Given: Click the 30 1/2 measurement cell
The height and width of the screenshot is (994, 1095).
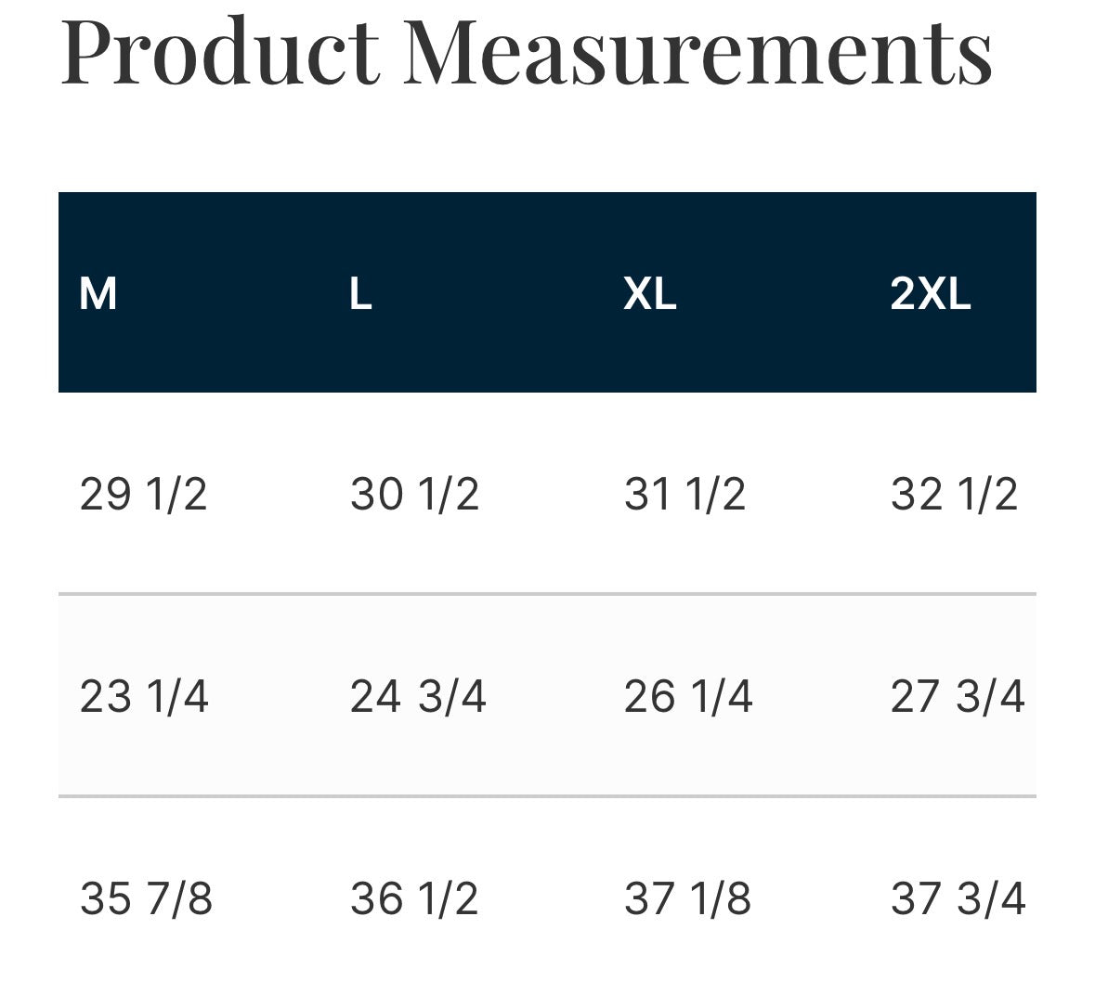Looking at the screenshot, I should coord(414,494).
